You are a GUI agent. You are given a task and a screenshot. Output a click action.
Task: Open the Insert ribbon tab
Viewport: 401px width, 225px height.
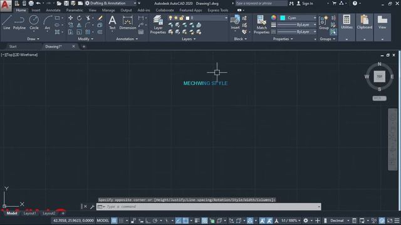(x=36, y=10)
